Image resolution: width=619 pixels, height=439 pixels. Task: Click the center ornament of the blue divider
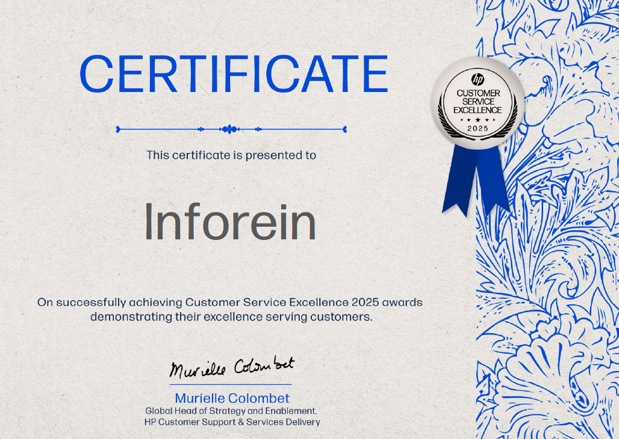click(x=229, y=129)
